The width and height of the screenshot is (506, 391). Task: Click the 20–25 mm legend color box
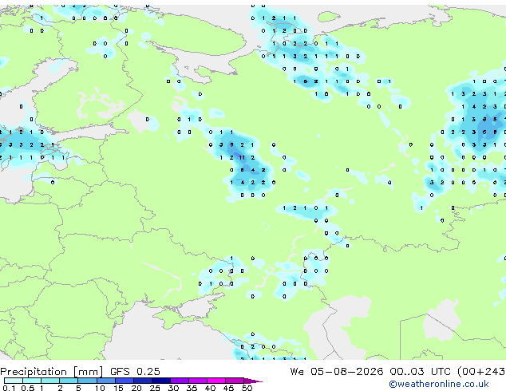pos(143,381)
